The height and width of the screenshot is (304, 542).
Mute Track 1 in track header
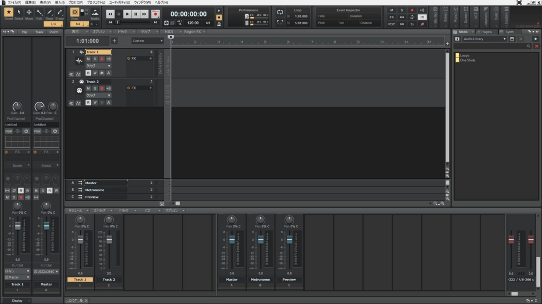(88, 59)
